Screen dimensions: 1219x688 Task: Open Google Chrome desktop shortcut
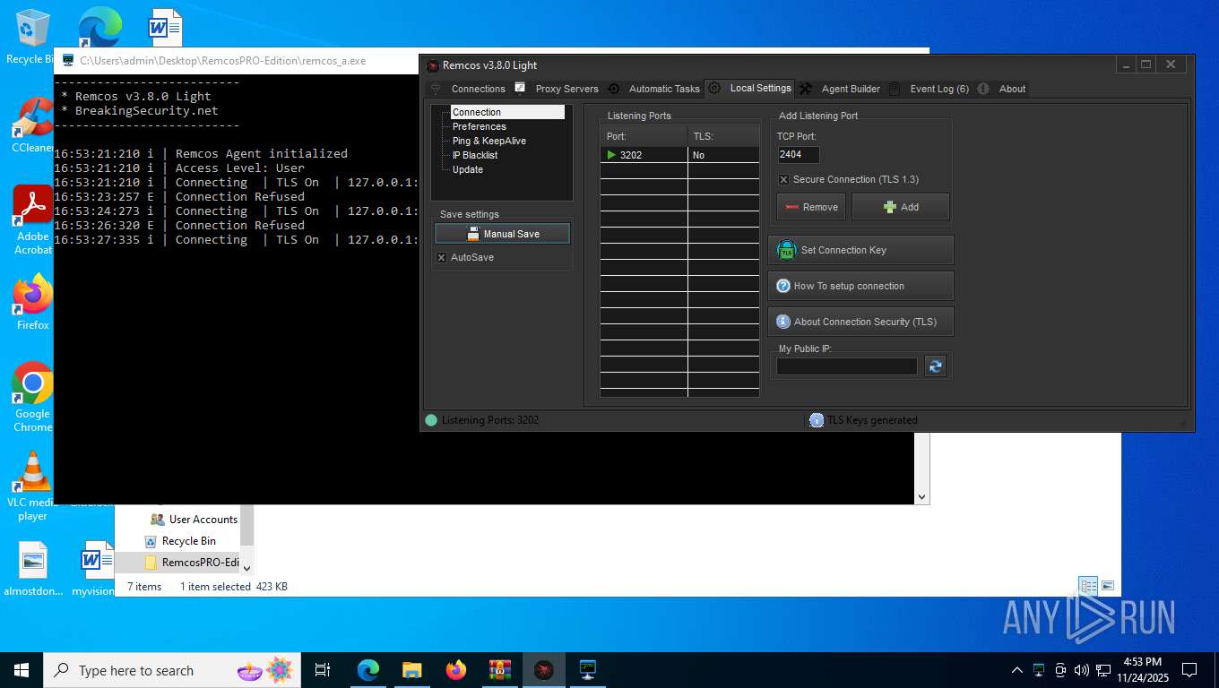[x=32, y=398]
